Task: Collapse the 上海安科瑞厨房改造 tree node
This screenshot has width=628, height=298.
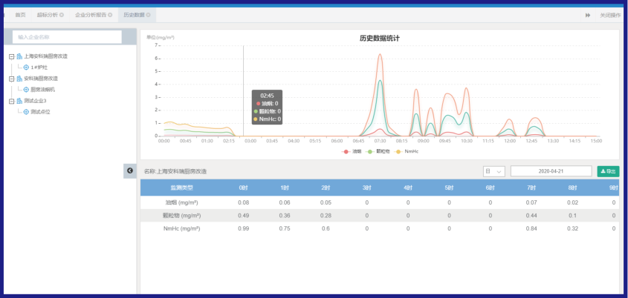Action: pos(10,56)
